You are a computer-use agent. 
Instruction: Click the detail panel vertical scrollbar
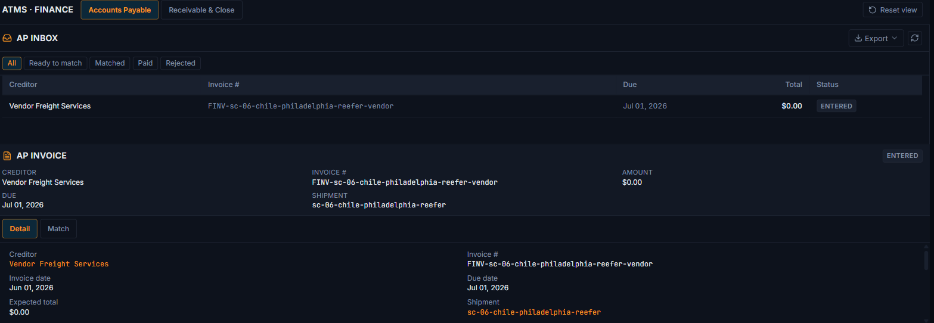coord(926,260)
